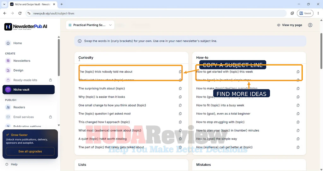323x171 pixels.
Task: Copy 'Why {topic} is easier than it looks'
Action: pos(180,97)
